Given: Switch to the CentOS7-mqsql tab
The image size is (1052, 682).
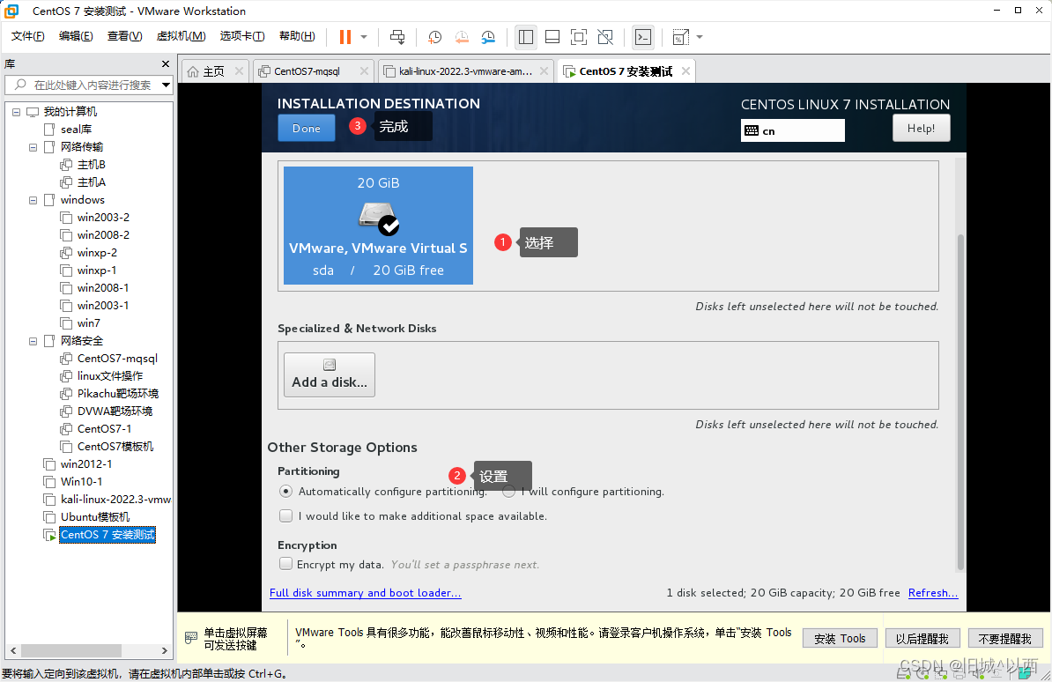Looking at the screenshot, I should click(307, 71).
